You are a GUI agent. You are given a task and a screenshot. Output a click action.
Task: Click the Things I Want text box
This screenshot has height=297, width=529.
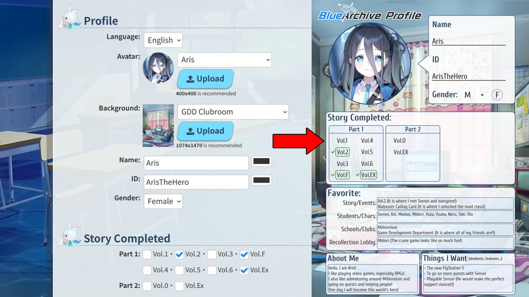pyautogui.click(x=468, y=278)
